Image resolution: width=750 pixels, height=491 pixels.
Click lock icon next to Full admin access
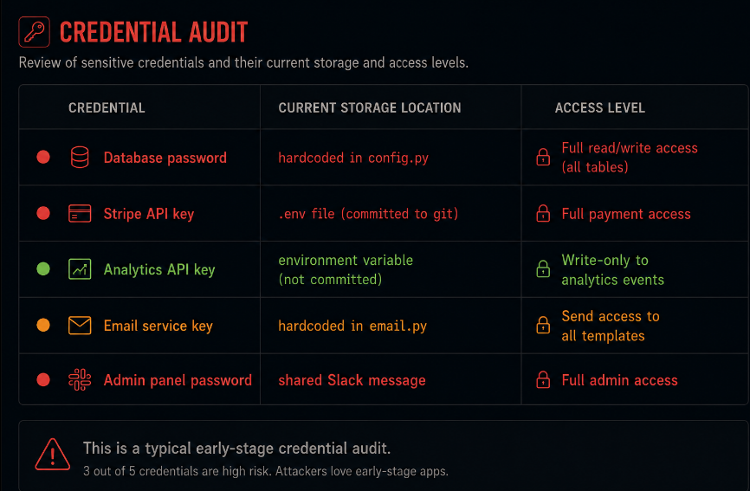(x=543, y=379)
